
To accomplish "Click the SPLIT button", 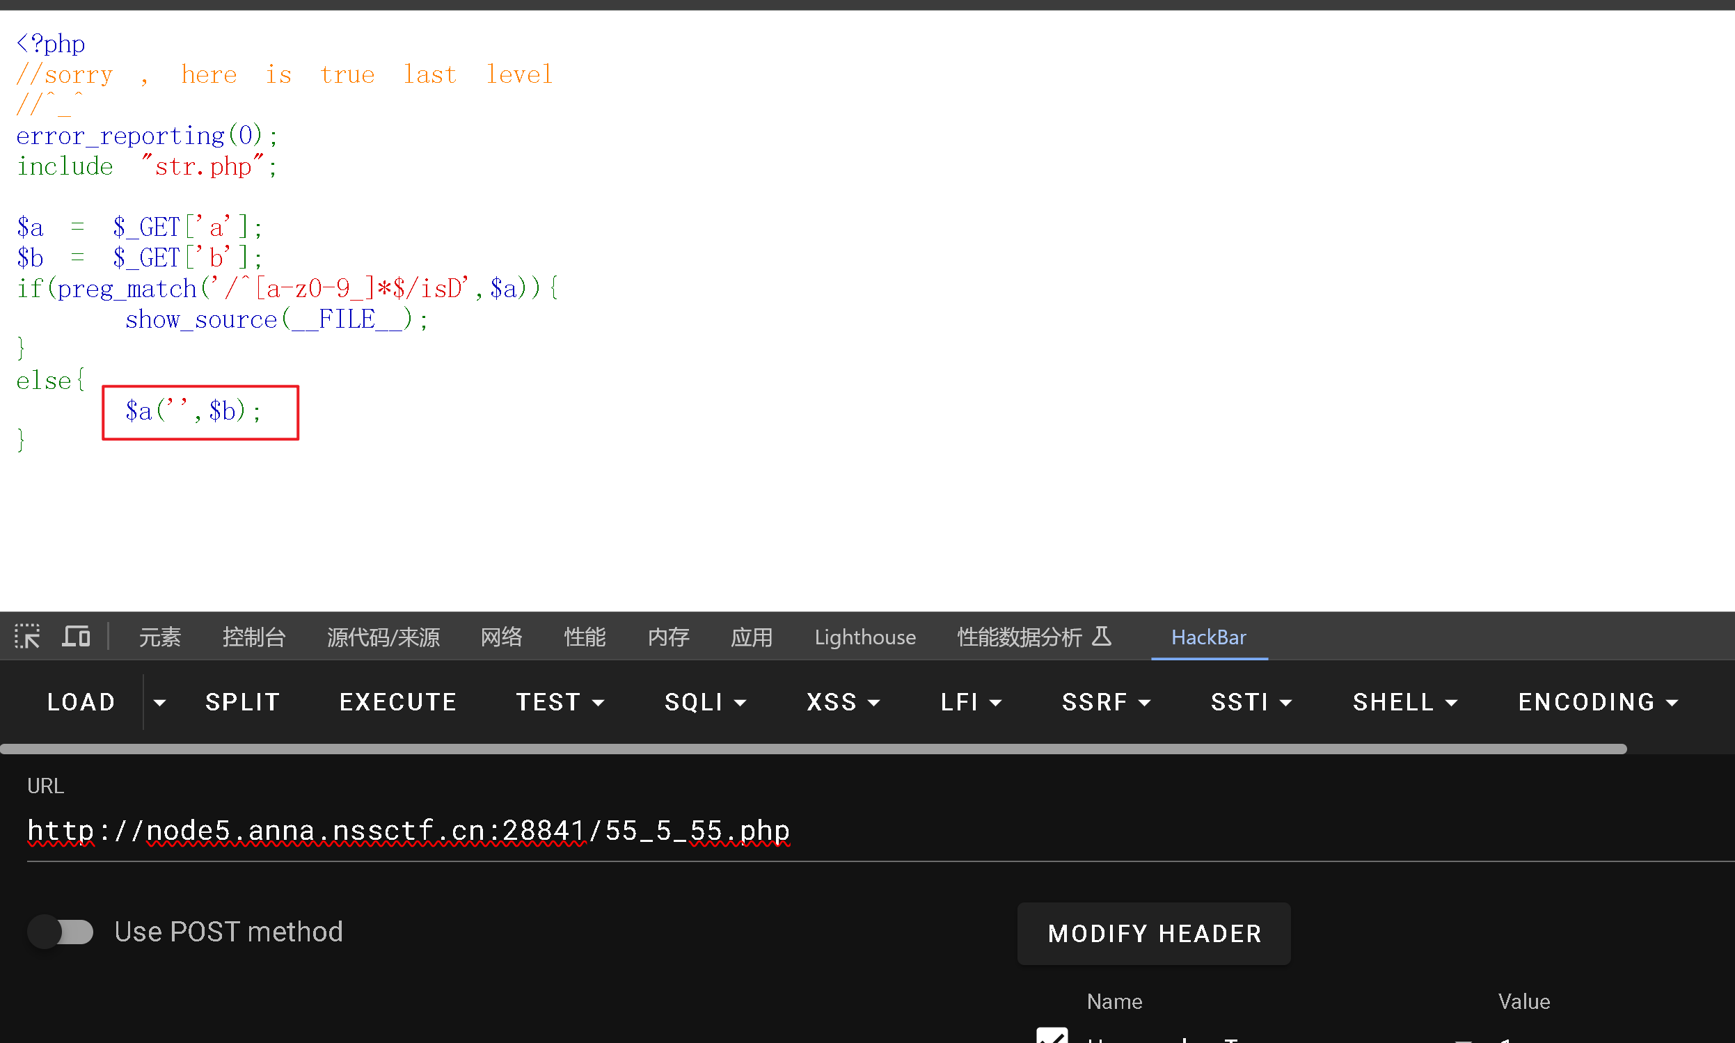I will point(242,702).
